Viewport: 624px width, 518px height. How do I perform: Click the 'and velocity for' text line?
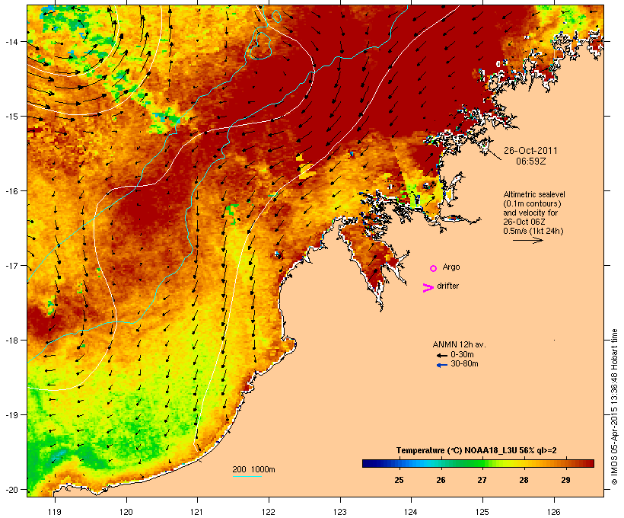(530, 213)
